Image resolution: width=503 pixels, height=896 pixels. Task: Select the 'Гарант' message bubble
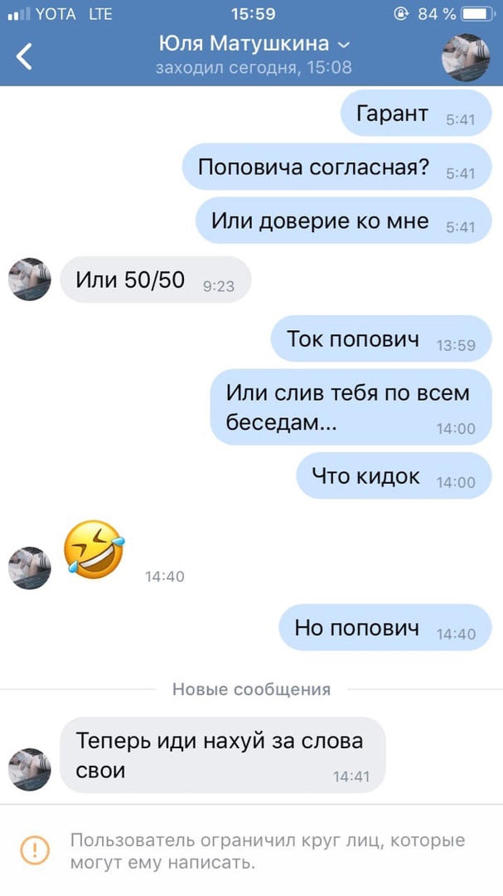click(416, 113)
